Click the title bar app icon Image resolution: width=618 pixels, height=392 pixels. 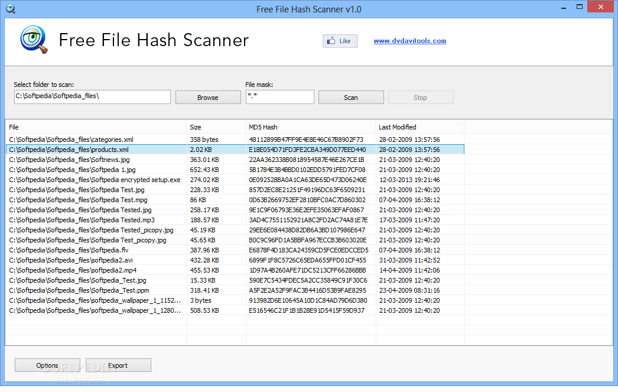click(11, 8)
